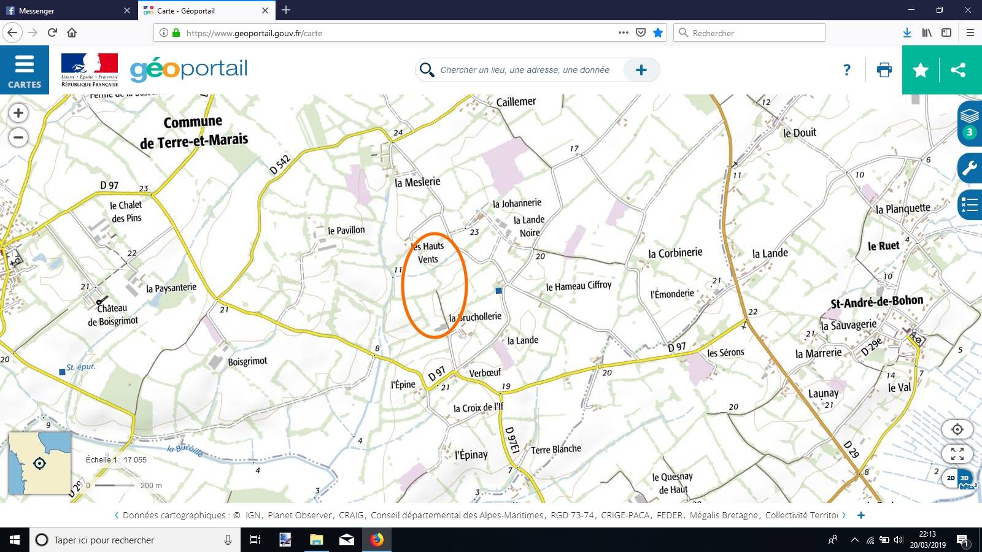The width and height of the screenshot is (982, 552).
Task: Click the overview mini-map thumbnail
Action: (40, 463)
